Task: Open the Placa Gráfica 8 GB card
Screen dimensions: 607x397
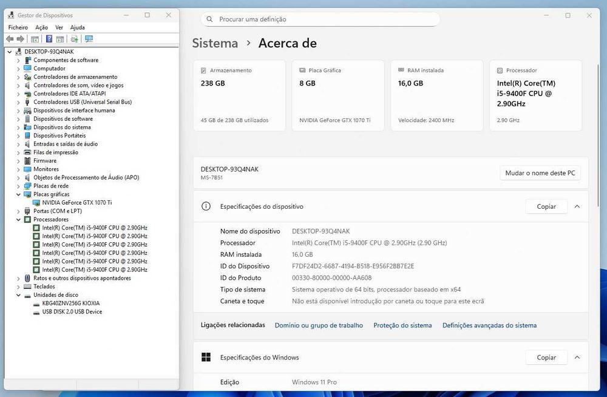Action: pyautogui.click(x=338, y=95)
